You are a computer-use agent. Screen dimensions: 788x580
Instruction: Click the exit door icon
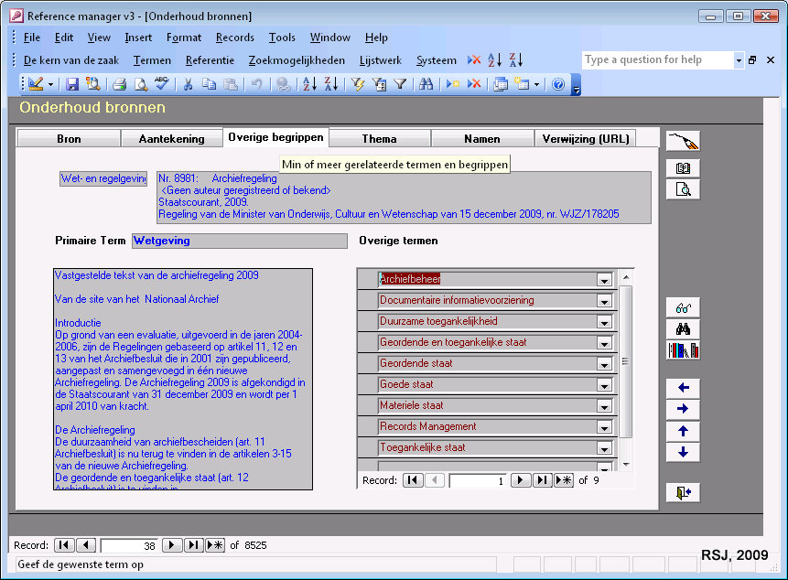click(683, 493)
